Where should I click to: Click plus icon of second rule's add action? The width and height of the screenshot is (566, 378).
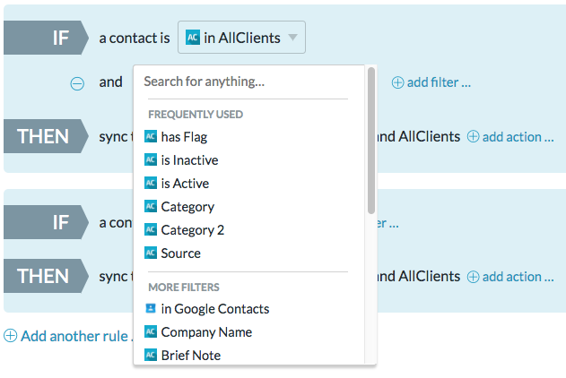pyautogui.click(x=473, y=277)
